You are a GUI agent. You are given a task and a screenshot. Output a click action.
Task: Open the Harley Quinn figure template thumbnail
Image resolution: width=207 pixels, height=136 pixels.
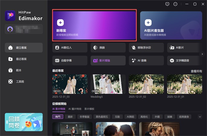coord(72,129)
